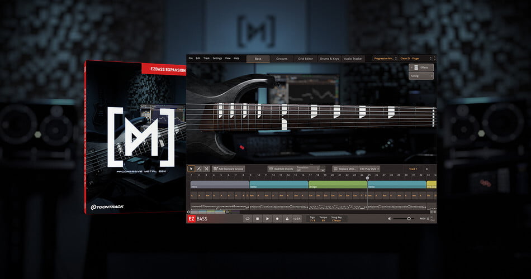Viewport: 531px width, 279px height.
Task: Expand the Effects panel
Action: click(421, 68)
